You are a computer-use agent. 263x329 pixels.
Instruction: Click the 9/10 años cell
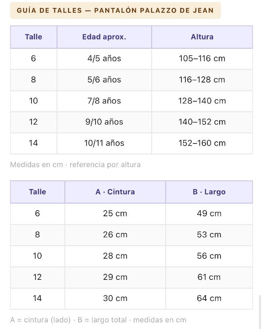[x=104, y=122]
